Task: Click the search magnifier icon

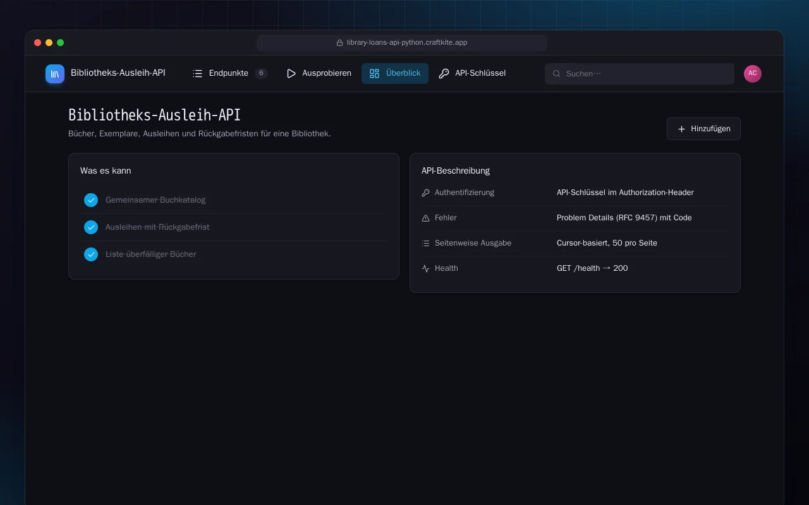Action: point(557,74)
